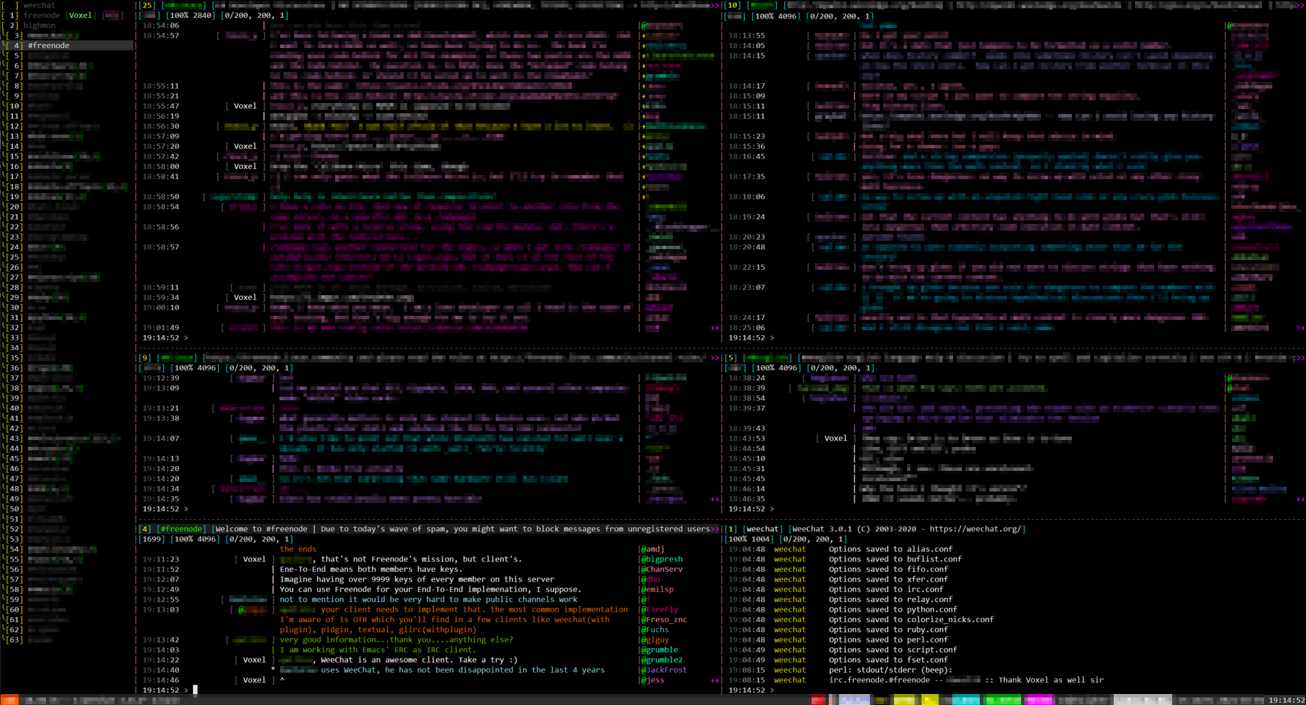Select @Fuchs in the nicklist
The width and height of the screenshot is (1306, 705).
tap(655, 629)
